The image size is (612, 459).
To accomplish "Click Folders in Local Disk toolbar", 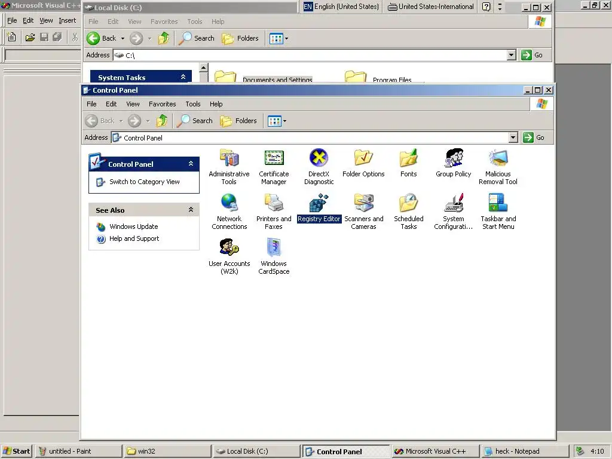I will click(x=240, y=38).
